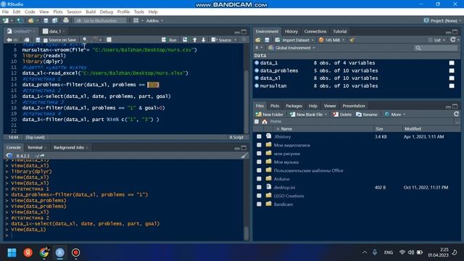Open Yandex browser from taskbar
464x261 pixels.
point(28,252)
